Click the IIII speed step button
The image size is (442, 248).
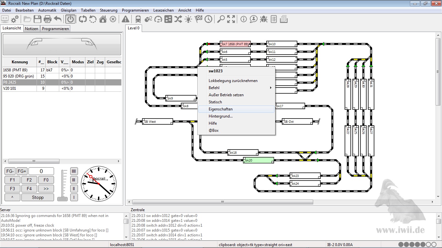(74, 171)
